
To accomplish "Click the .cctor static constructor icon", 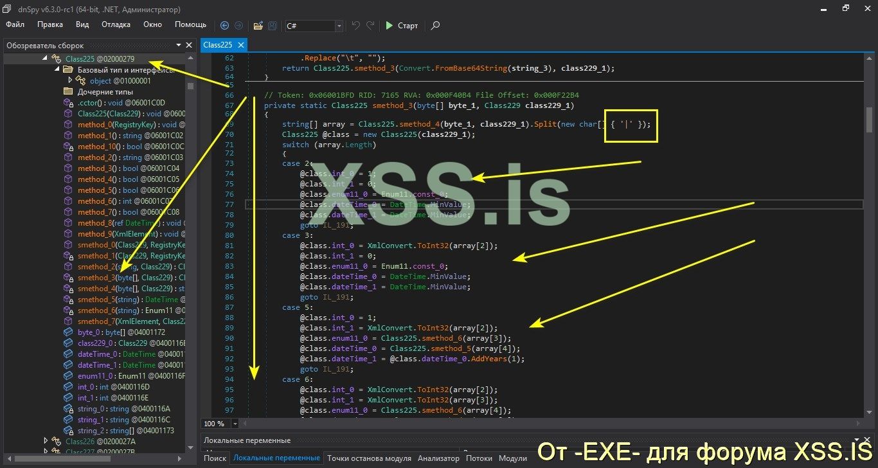I will pyautogui.click(x=68, y=103).
